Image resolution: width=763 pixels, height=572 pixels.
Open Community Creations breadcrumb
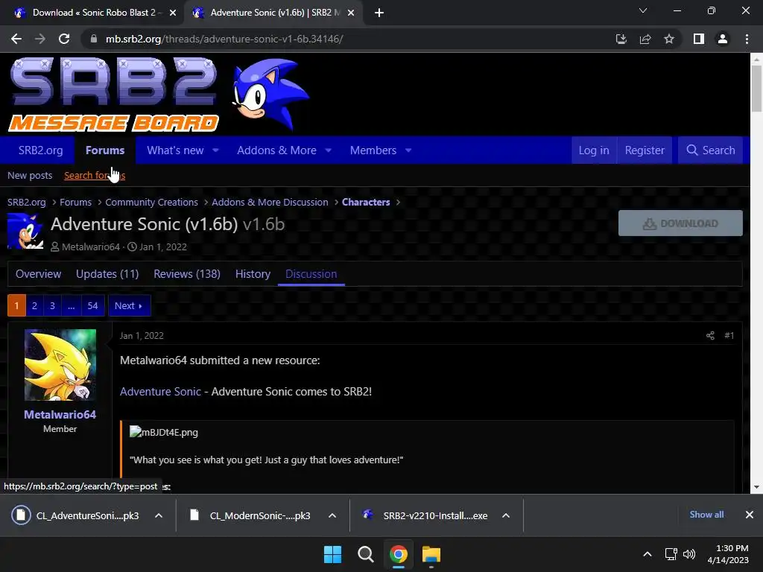[151, 203]
